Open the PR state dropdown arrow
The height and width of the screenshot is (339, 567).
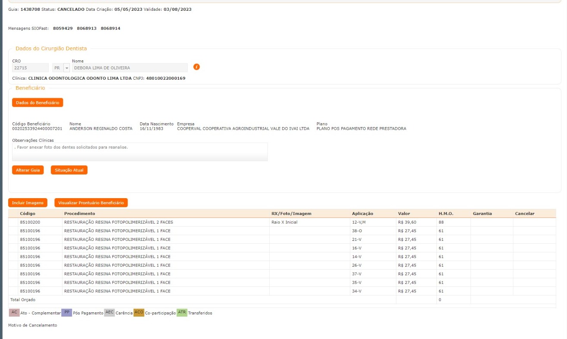pyautogui.click(x=66, y=68)
